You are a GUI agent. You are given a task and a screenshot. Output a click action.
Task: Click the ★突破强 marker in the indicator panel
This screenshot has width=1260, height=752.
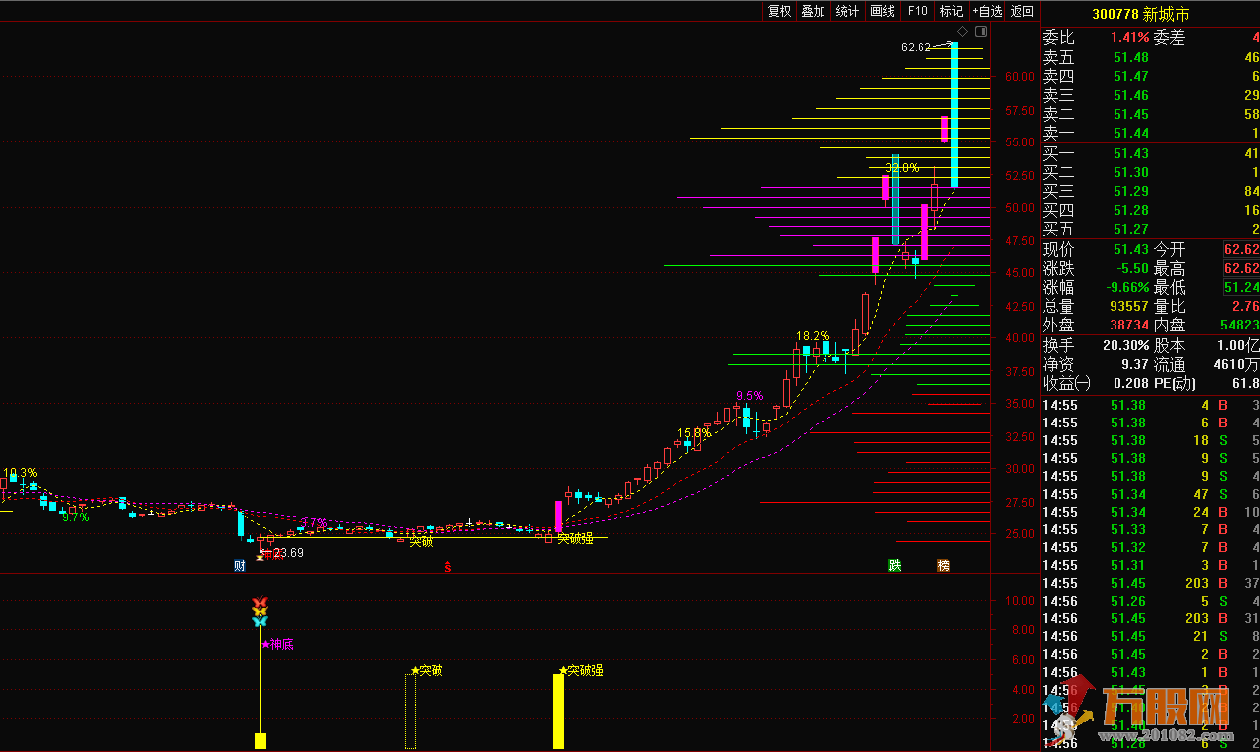[x=581, y=670]
